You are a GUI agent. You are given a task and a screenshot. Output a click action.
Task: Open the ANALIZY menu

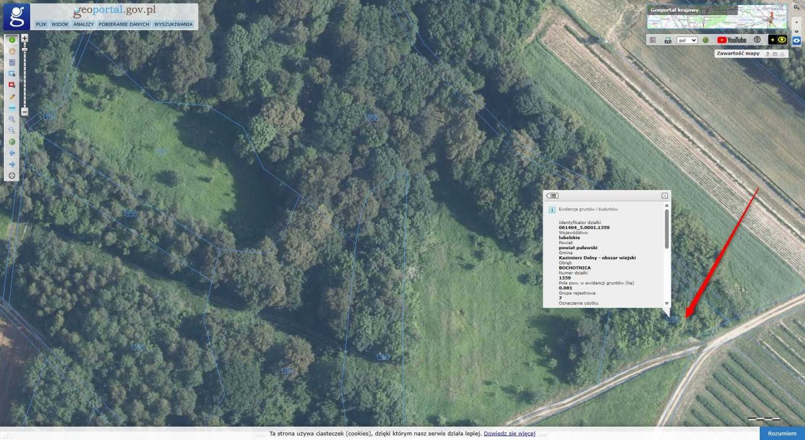[83, 25]
